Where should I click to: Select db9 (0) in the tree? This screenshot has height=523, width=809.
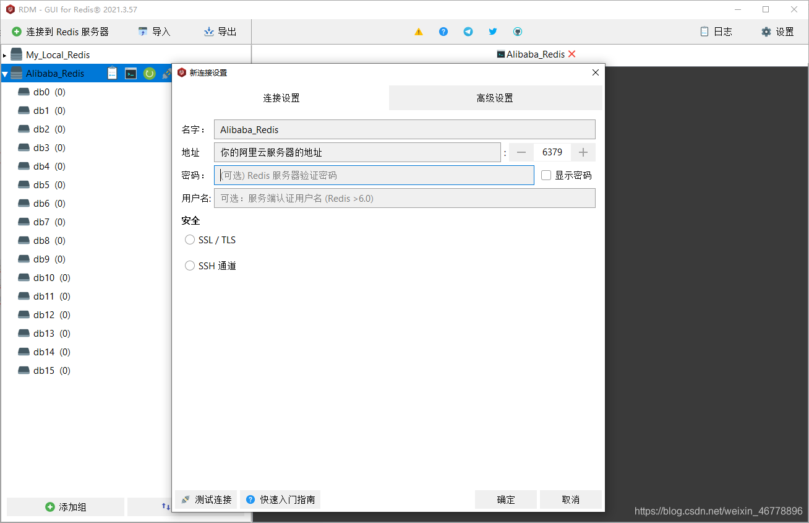49,259
